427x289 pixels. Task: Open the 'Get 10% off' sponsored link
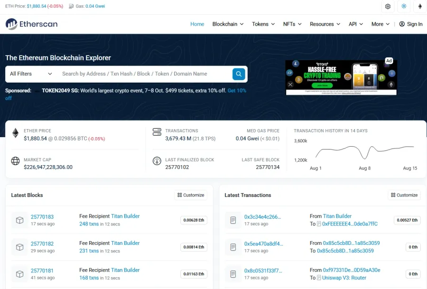click(x=237, y=91)
